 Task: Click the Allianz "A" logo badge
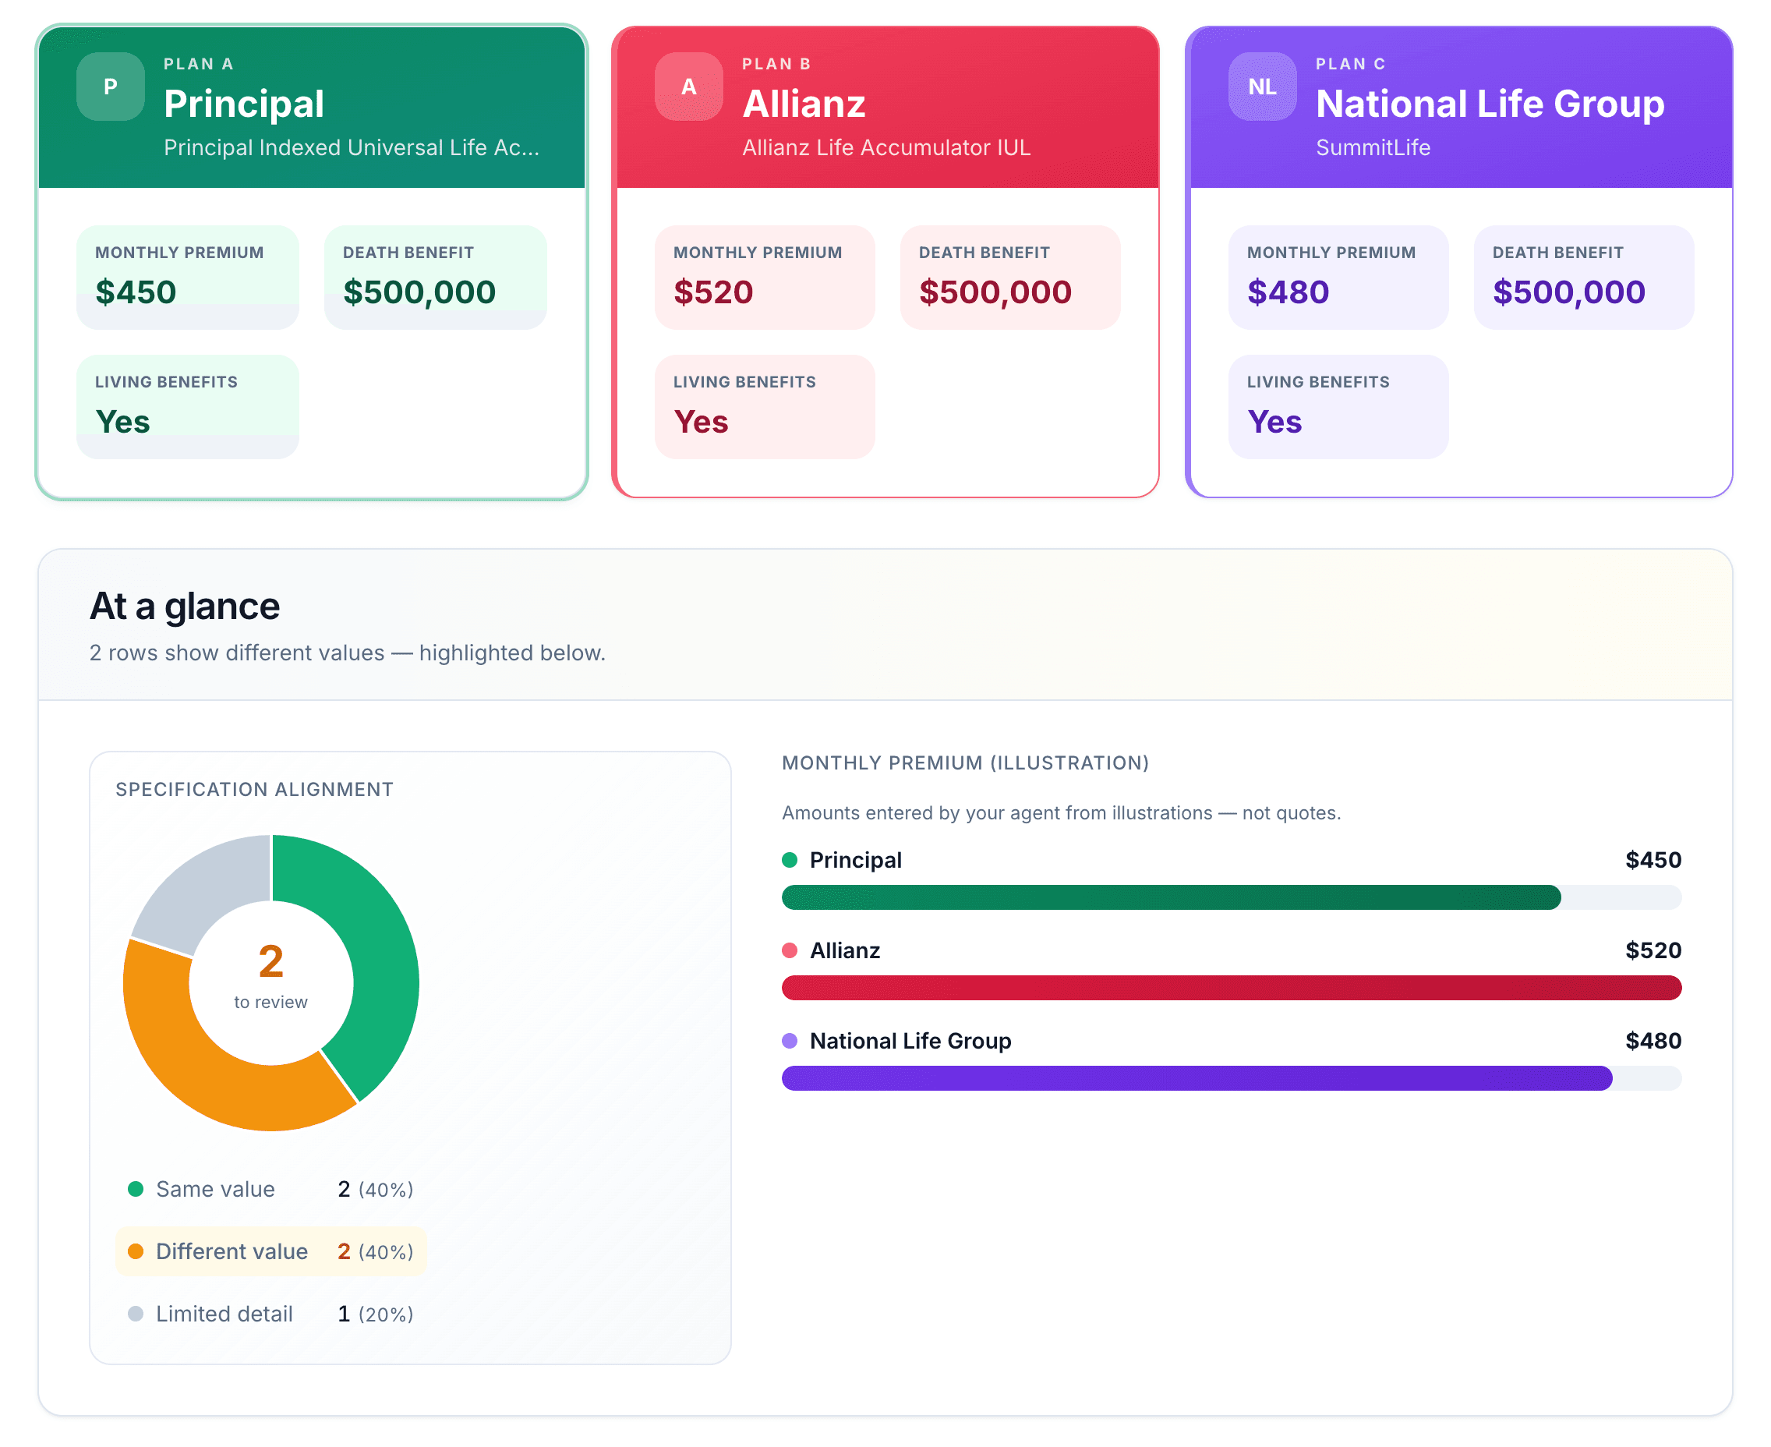point(688,87)
